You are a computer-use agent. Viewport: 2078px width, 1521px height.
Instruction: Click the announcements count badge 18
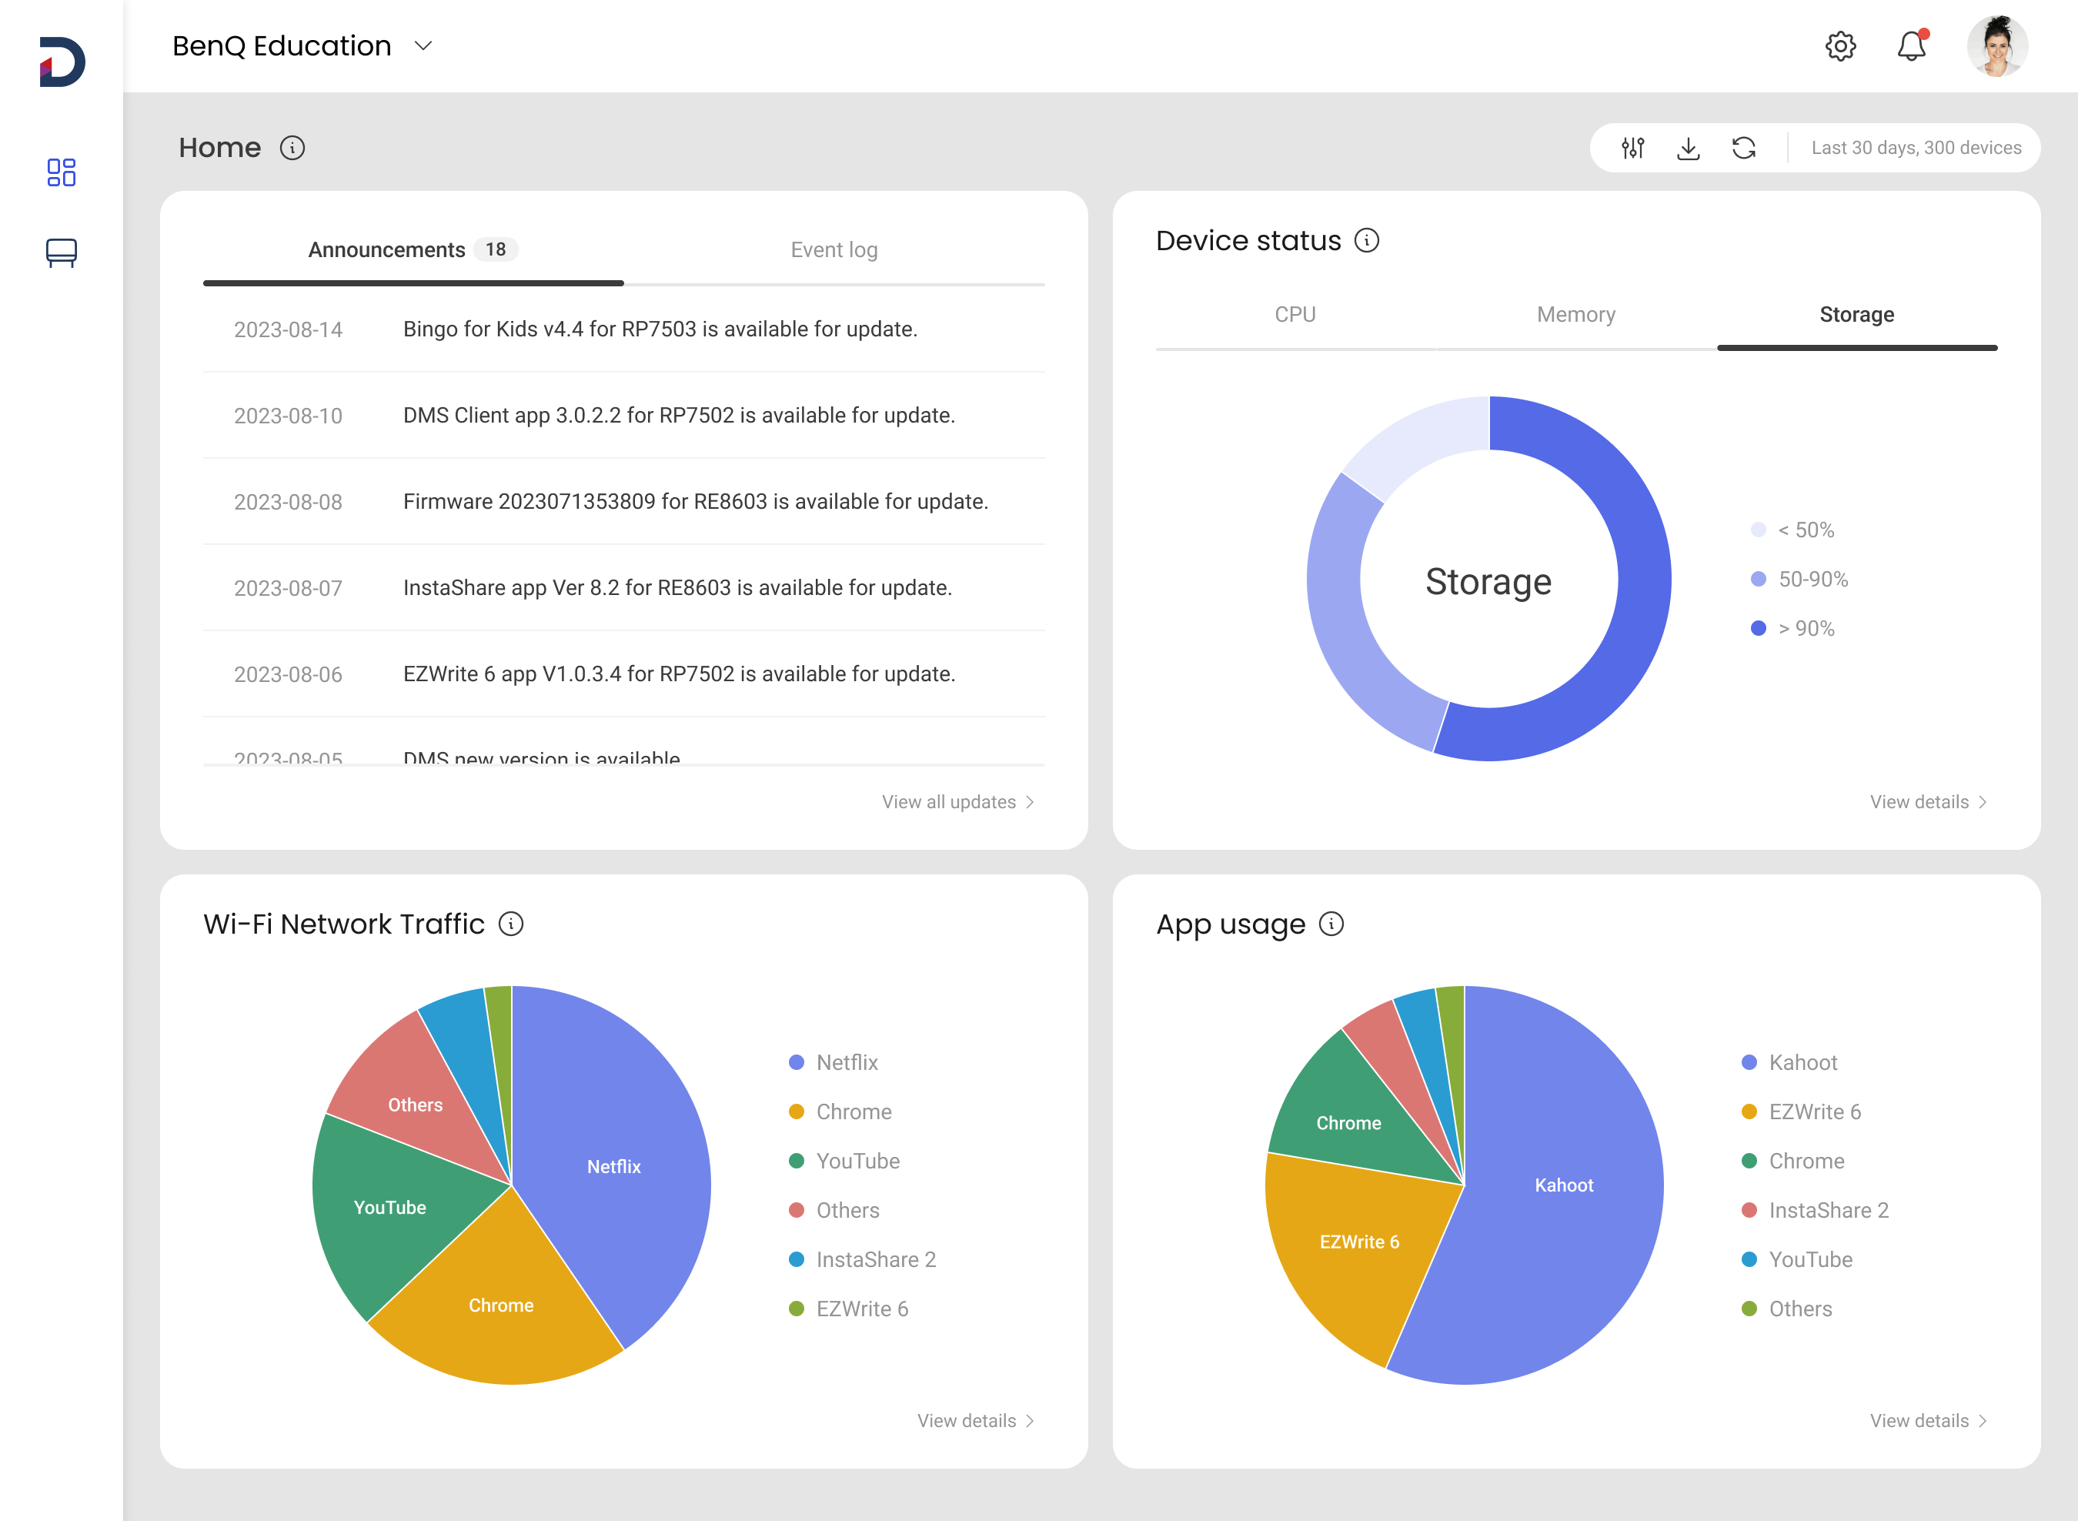coord(496,249)
